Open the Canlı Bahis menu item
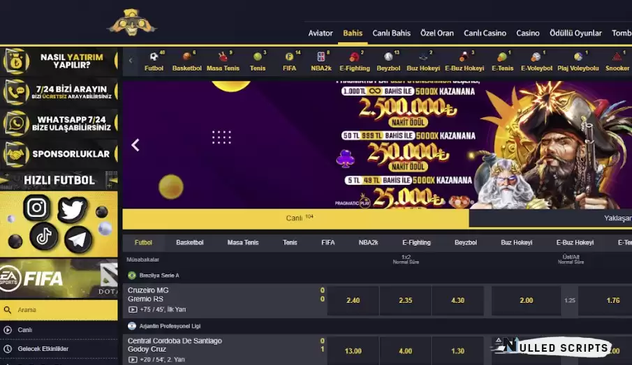The width and height of the screenshot is (632, 365). pyautogui.click(x=391, y=33)
